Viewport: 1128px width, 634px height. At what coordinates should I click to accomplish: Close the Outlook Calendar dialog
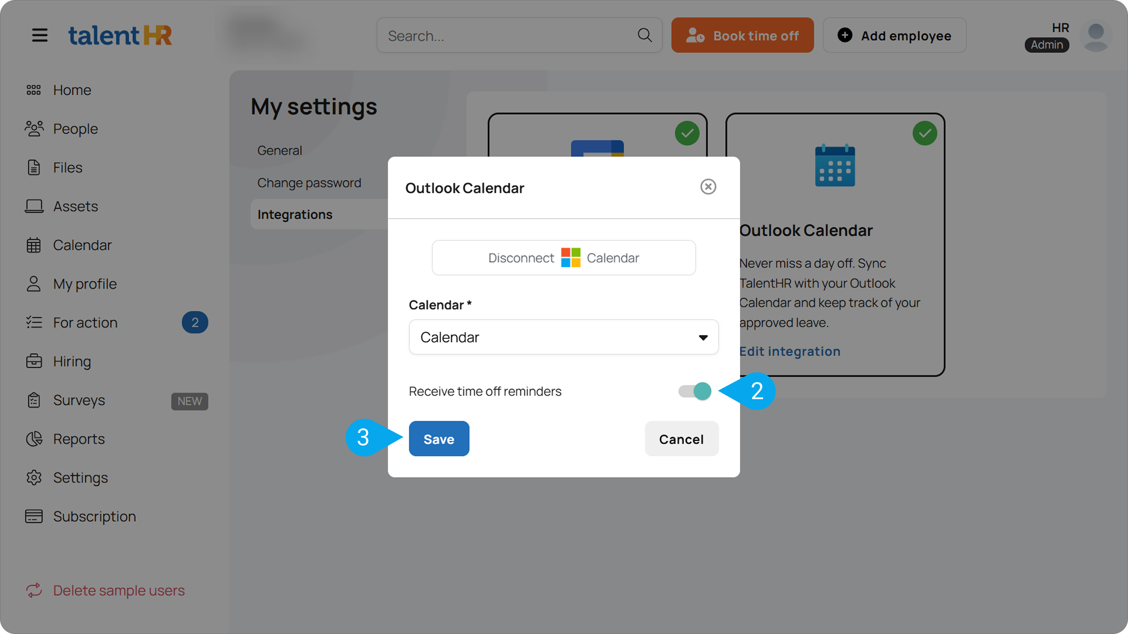708,187
